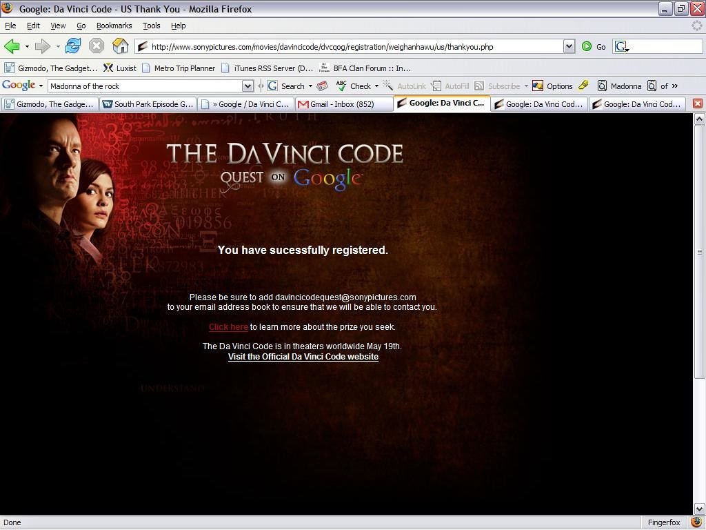Open the Search button dropdown arrow
This screenshot has height=530, width=706.
[310, 86]
